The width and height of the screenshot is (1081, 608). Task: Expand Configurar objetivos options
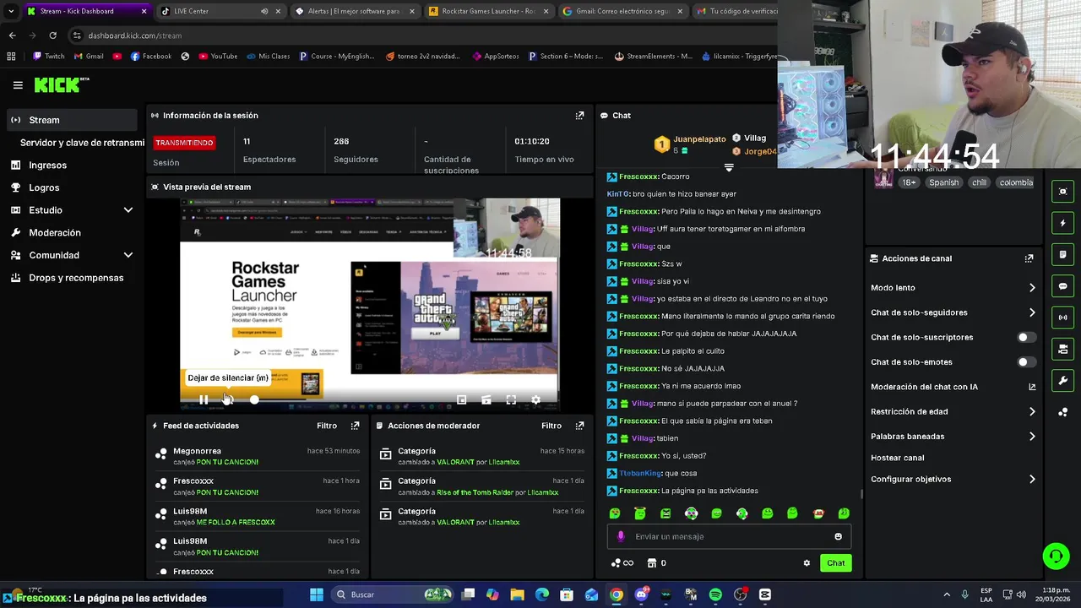[1032, 480]
